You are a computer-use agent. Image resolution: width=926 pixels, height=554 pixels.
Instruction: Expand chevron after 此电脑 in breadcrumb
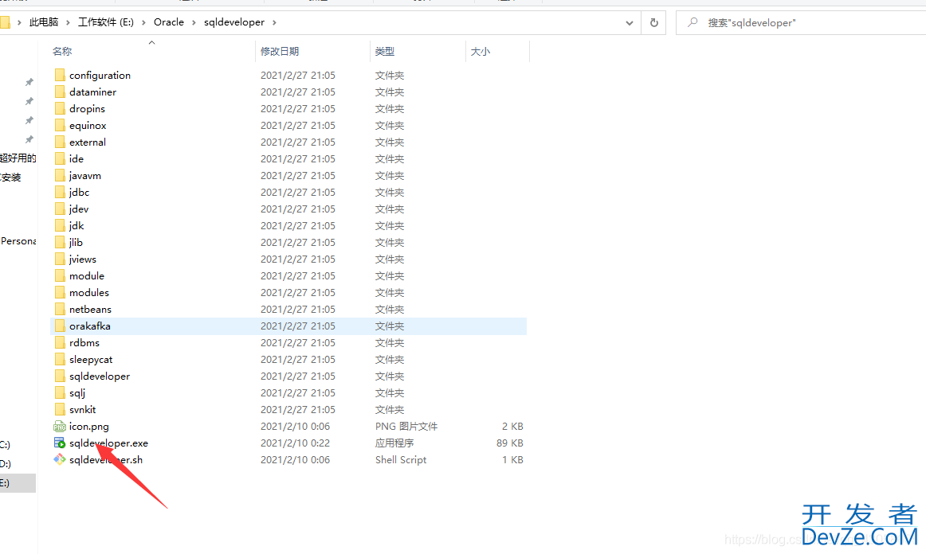click(x=67, y=22)
